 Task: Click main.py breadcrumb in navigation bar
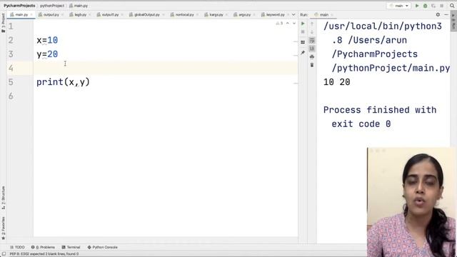(x=79, y=6)
